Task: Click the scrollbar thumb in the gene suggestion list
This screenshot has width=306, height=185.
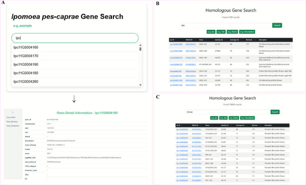Action: tap(140, 49)
